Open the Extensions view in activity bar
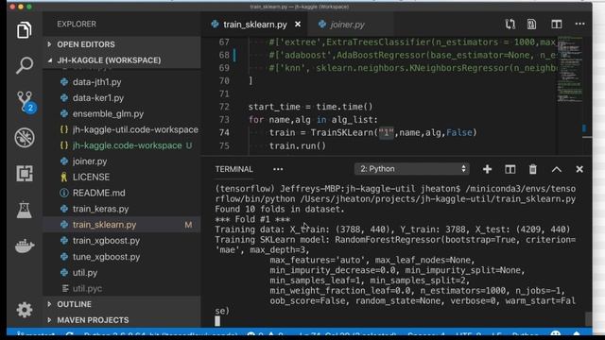Screen dimensions: 605x340 click(25, 174)
